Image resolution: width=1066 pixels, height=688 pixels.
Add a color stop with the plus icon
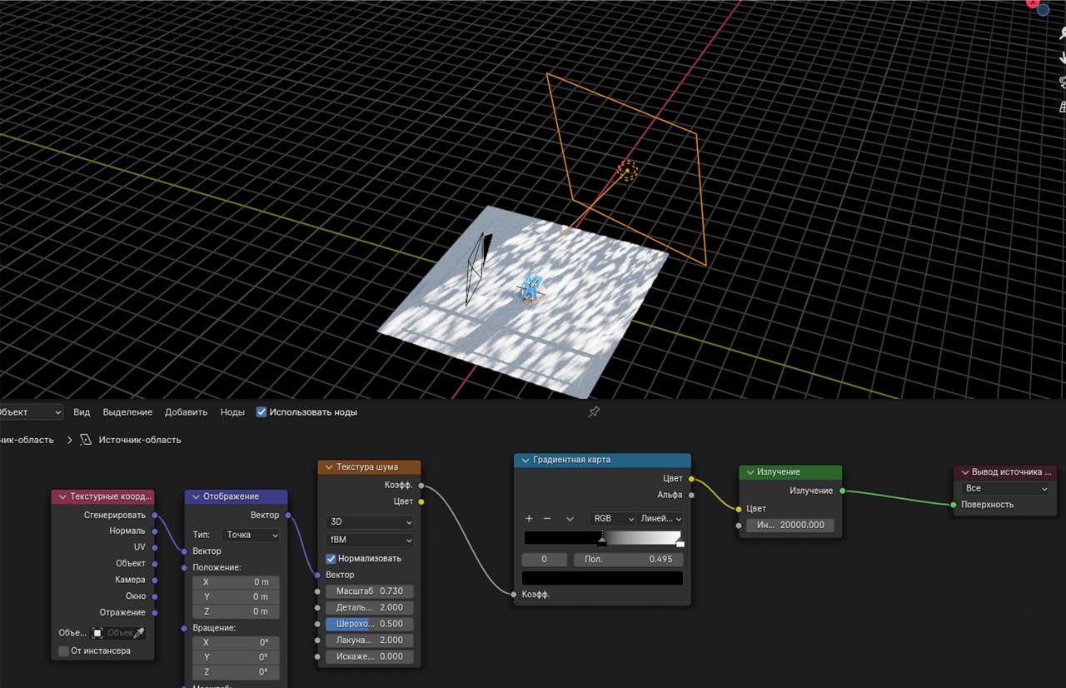pos(529,519)
